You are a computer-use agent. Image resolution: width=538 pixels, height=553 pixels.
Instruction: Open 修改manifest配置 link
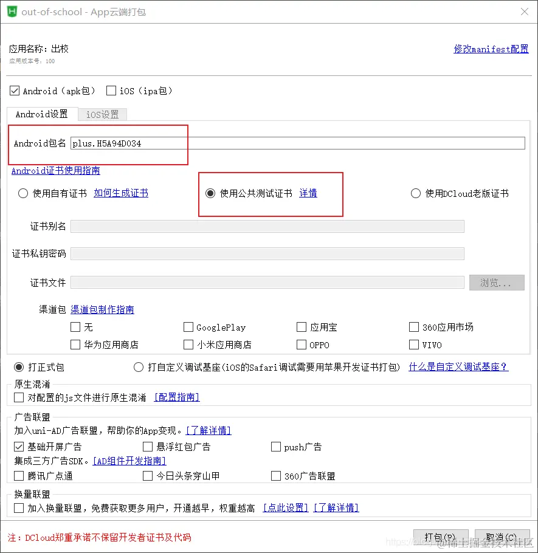pyautogui.click(x=491, y=49)
